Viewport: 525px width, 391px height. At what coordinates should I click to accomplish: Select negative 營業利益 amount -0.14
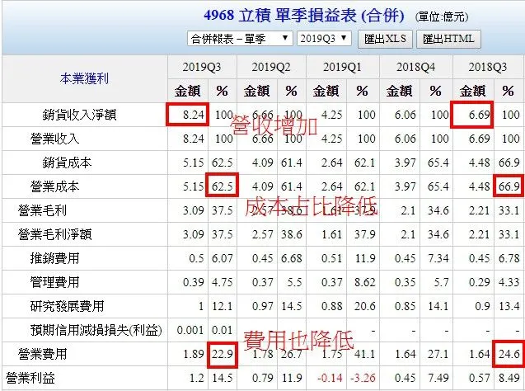click(330, 379)
